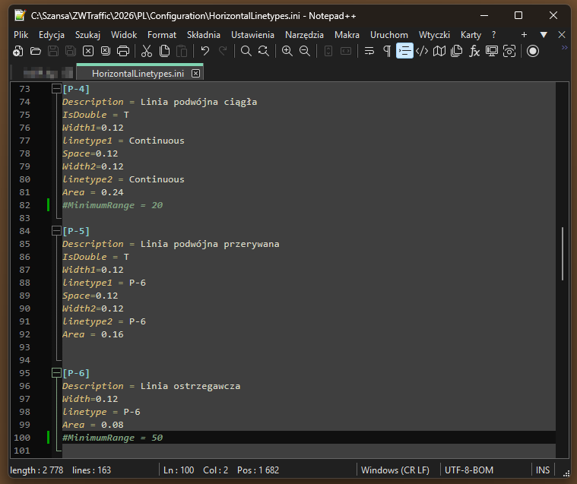Open the Wtyczki menu
Viewport: 577px width, 484px height.
[x=434, y=35]
